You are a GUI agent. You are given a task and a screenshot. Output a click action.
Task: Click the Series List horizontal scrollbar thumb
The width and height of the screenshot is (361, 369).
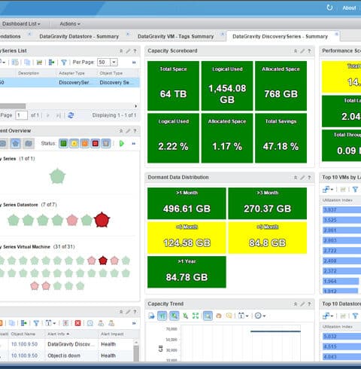pyautogui.click(x=13, y=106)
